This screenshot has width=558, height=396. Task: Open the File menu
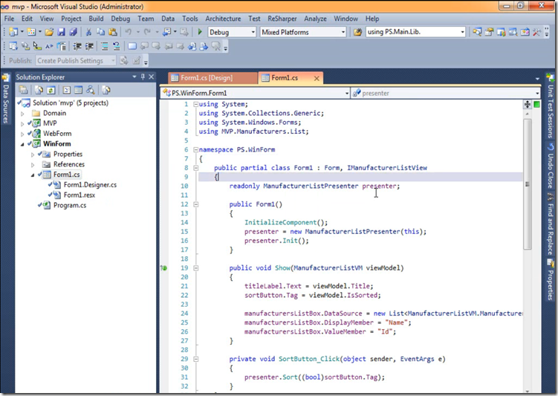point(9,19)
